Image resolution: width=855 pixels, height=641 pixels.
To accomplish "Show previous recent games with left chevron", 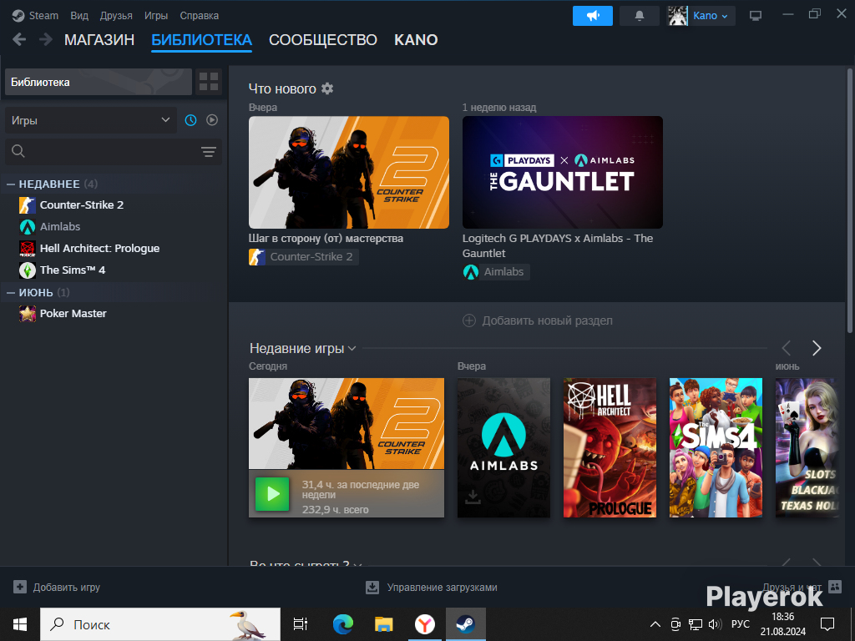I will click(x=787, y=348).
